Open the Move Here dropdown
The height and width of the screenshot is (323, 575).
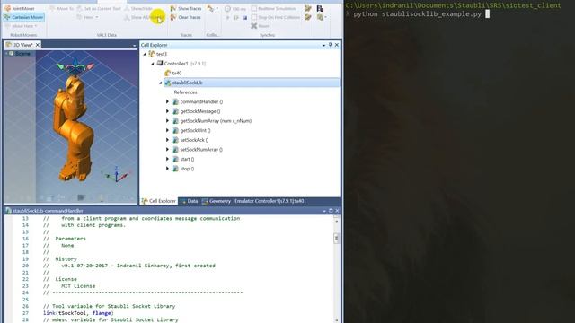pyautogui.click(x=22, y=26)
